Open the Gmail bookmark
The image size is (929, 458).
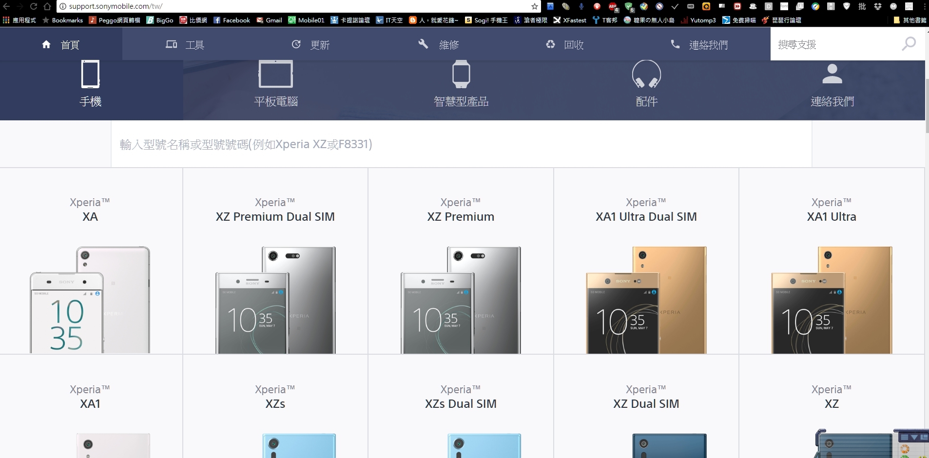270,20
